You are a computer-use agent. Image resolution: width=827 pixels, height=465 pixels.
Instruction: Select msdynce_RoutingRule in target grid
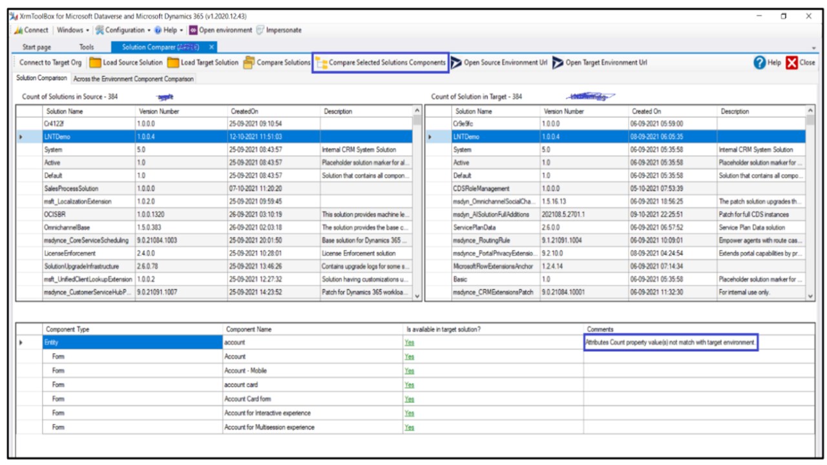616,240
